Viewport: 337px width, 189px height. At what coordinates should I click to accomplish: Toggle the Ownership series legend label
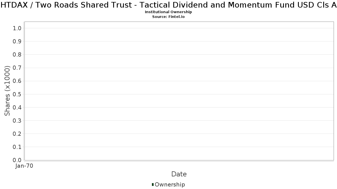[170, 185]
